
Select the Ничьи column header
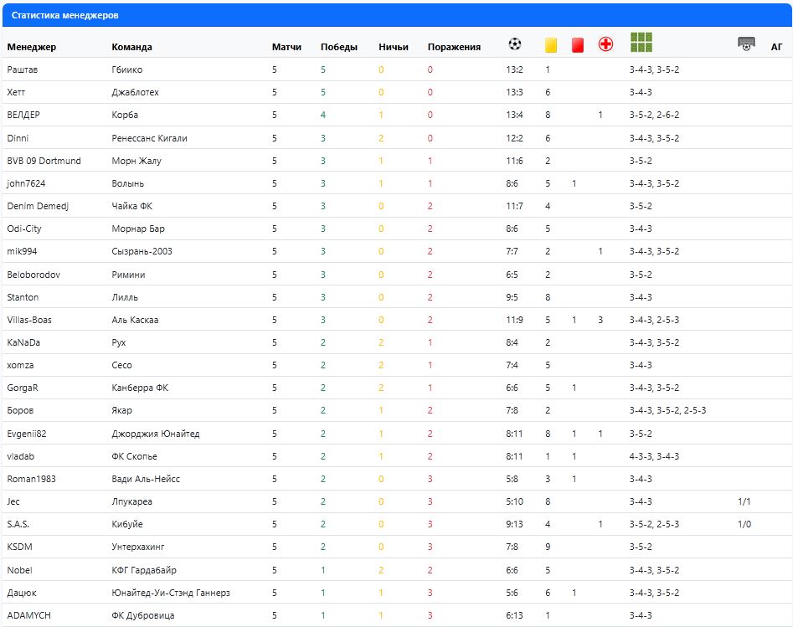pyautogui.click(x=393, y=47)
